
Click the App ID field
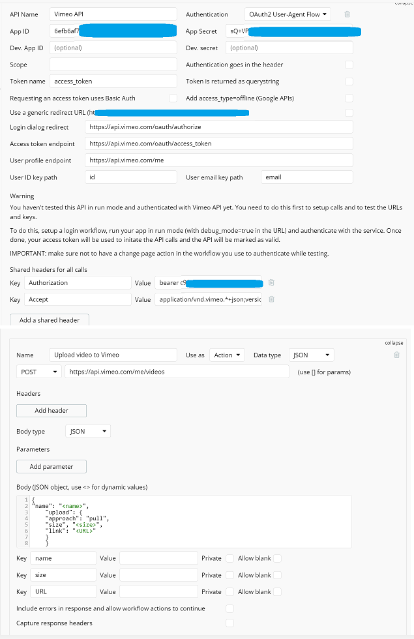click(113, 31)
